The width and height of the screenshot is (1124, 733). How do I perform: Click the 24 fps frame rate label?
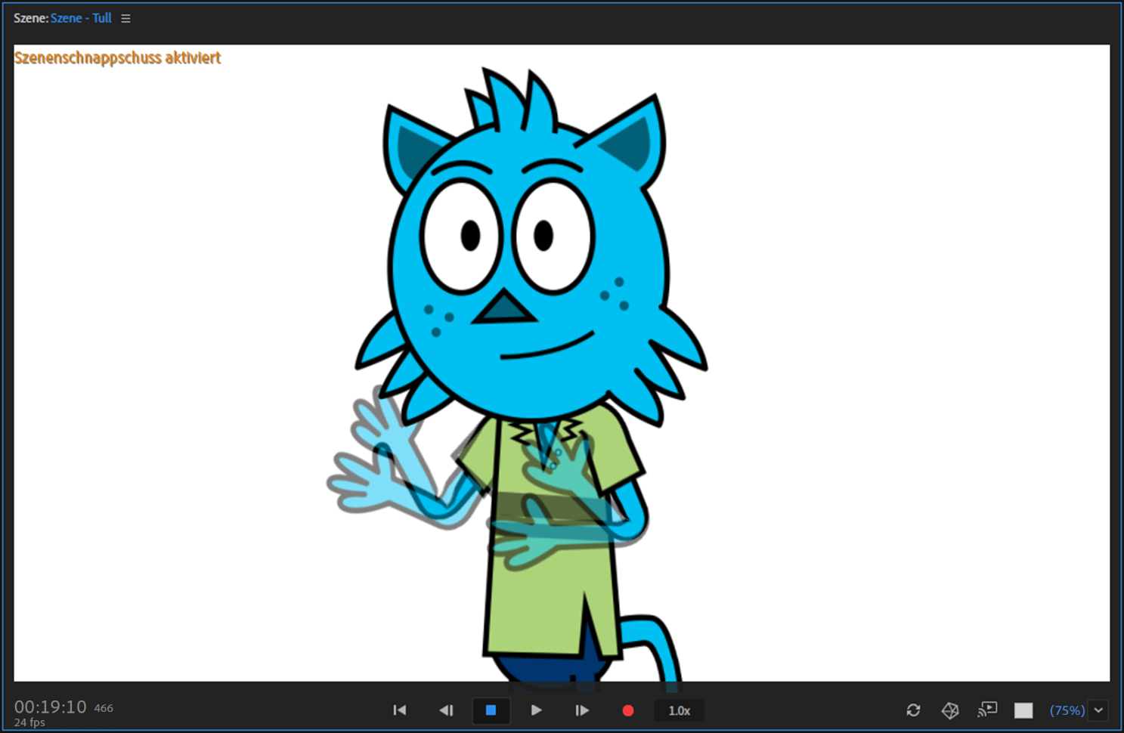(x=29, y=722)
